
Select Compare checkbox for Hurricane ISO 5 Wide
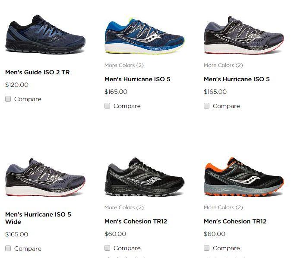pyautogui.click(x=8, y=248)
